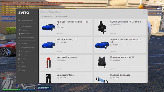Click the coin icon beside 3 300 000$
Viewport: 164px width, 92px height.
click(58, 42)
